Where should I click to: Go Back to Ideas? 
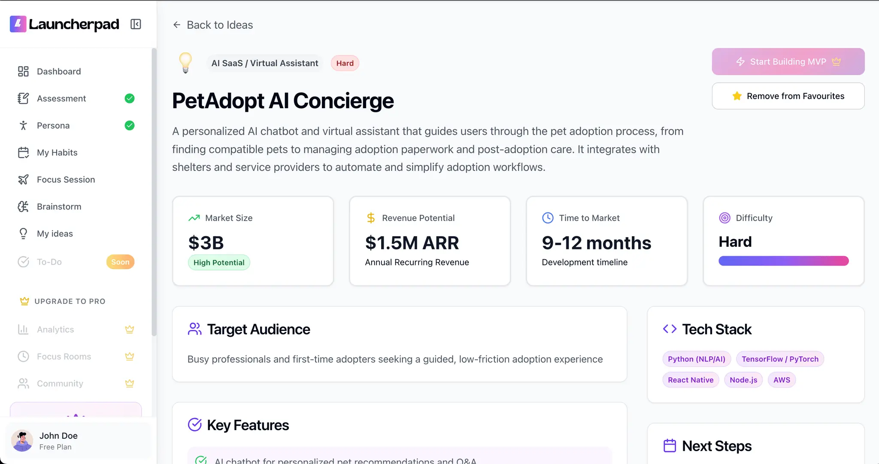213,25
